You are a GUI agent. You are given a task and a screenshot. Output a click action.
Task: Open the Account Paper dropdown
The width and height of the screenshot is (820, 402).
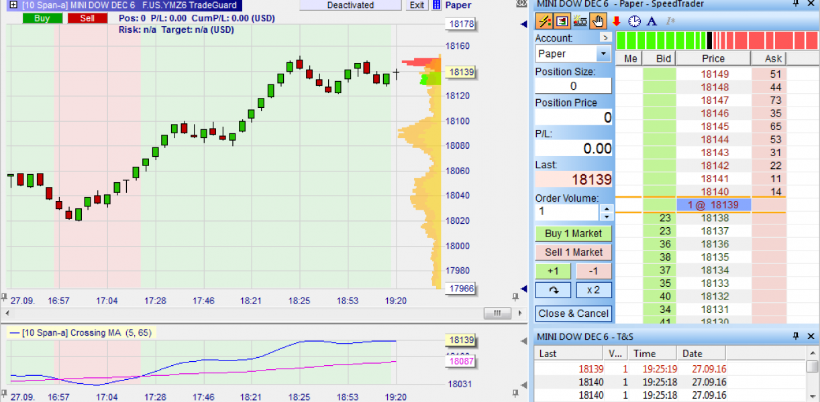[603, 54]
